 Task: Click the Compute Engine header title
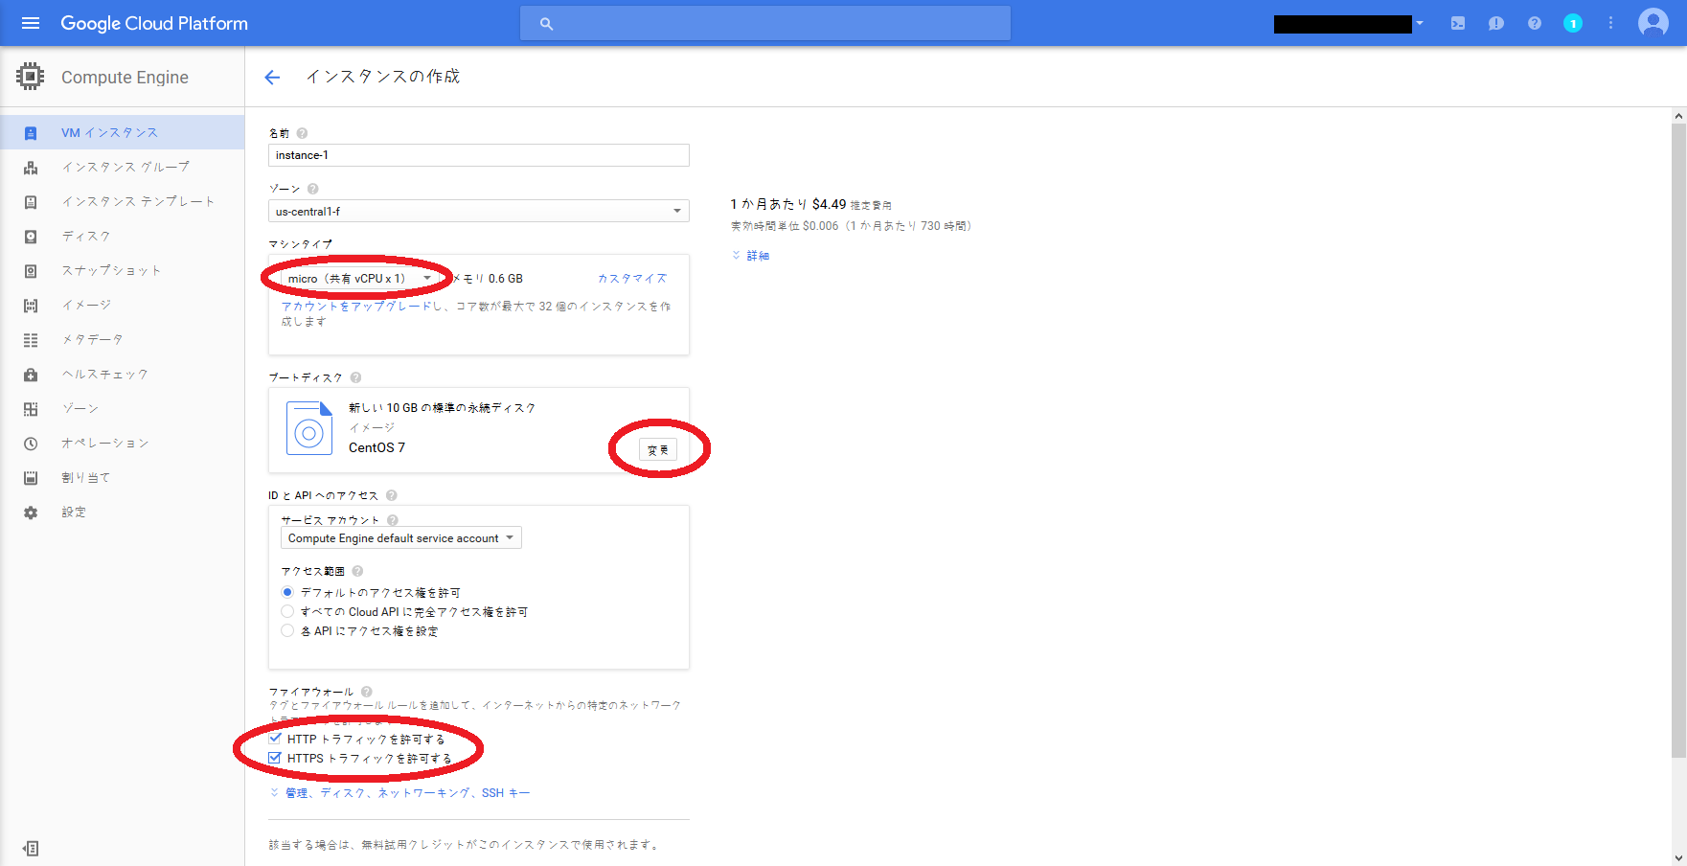[125, 78]
